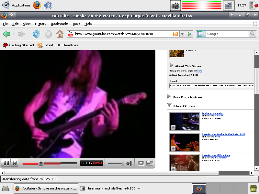
Task: Open the Tools menu
Action: (76, 24)
